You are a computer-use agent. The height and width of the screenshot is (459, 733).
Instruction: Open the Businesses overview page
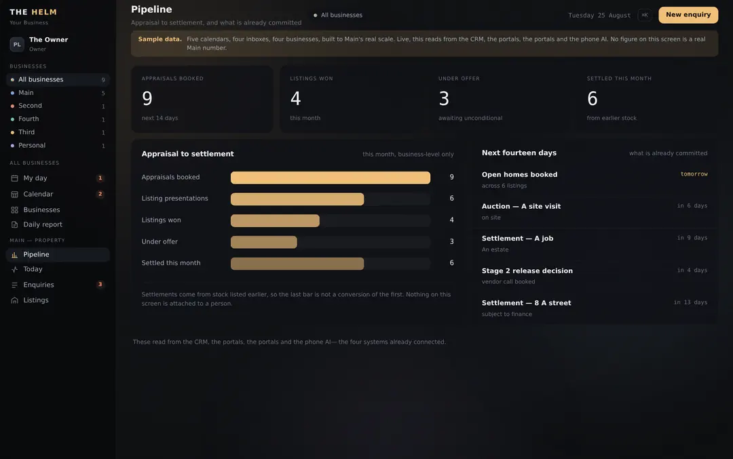pos(58,210)
